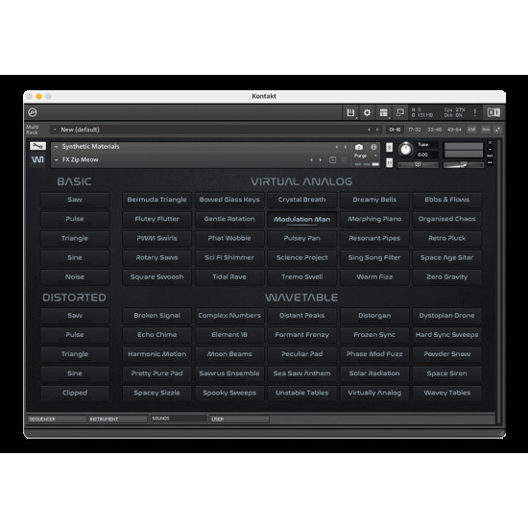
Task: Expand the Synthetic Materials instrument dropdown
Action: tap(57, 147)
